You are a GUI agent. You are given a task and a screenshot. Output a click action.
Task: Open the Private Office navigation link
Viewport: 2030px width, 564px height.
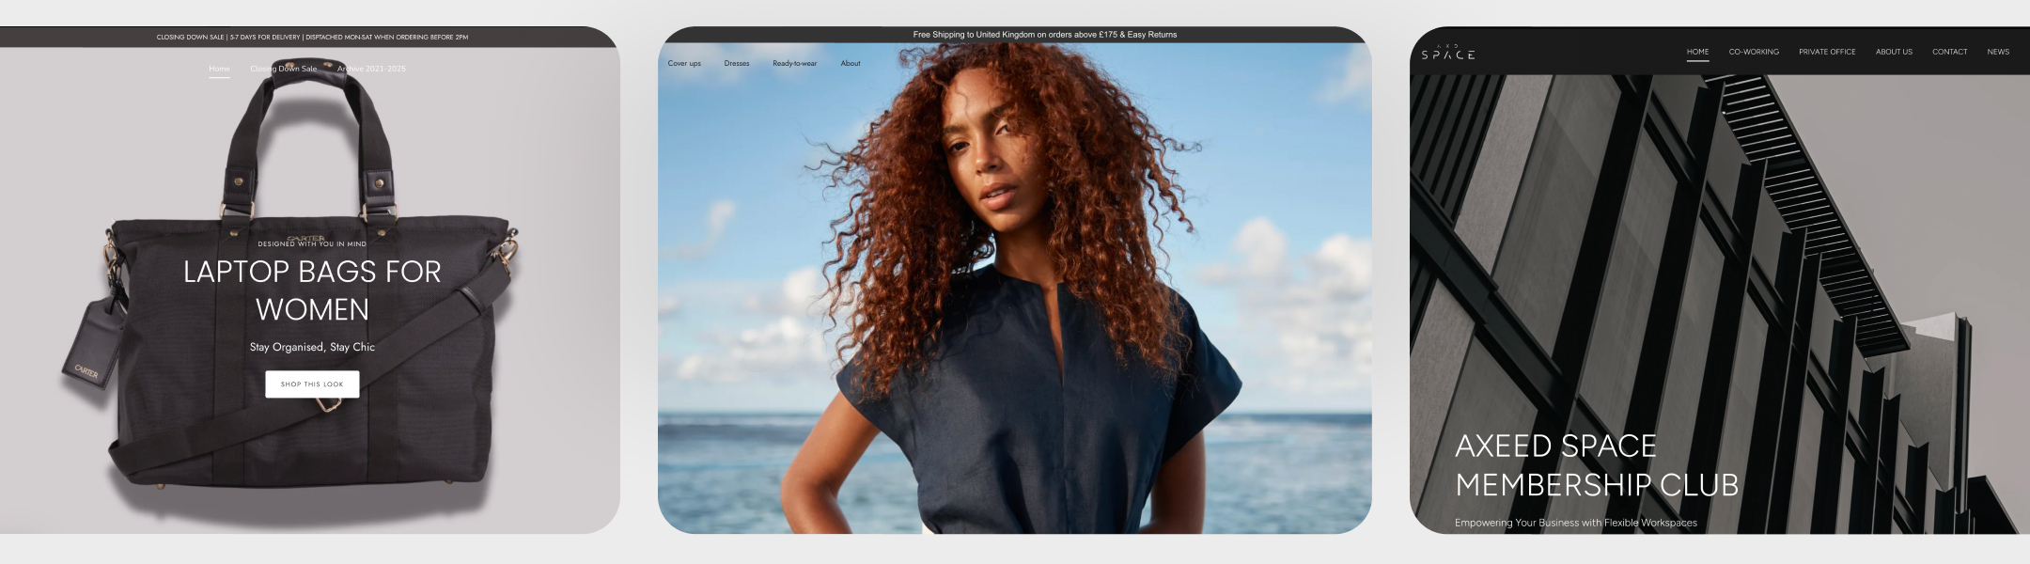pos(1827,52)
